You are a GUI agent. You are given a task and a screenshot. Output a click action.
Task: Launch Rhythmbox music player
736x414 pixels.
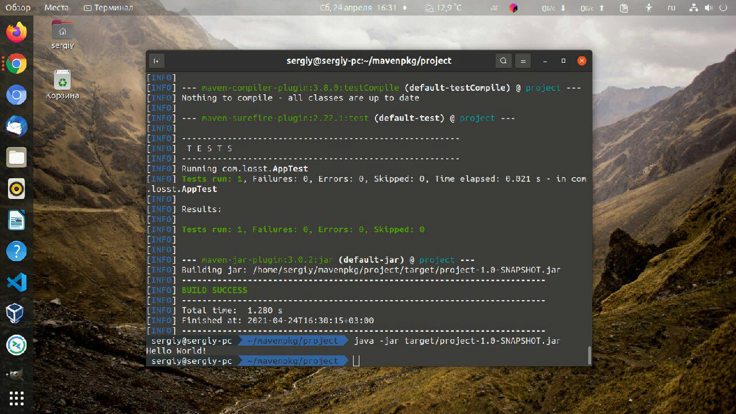click(x=17, y=189)
